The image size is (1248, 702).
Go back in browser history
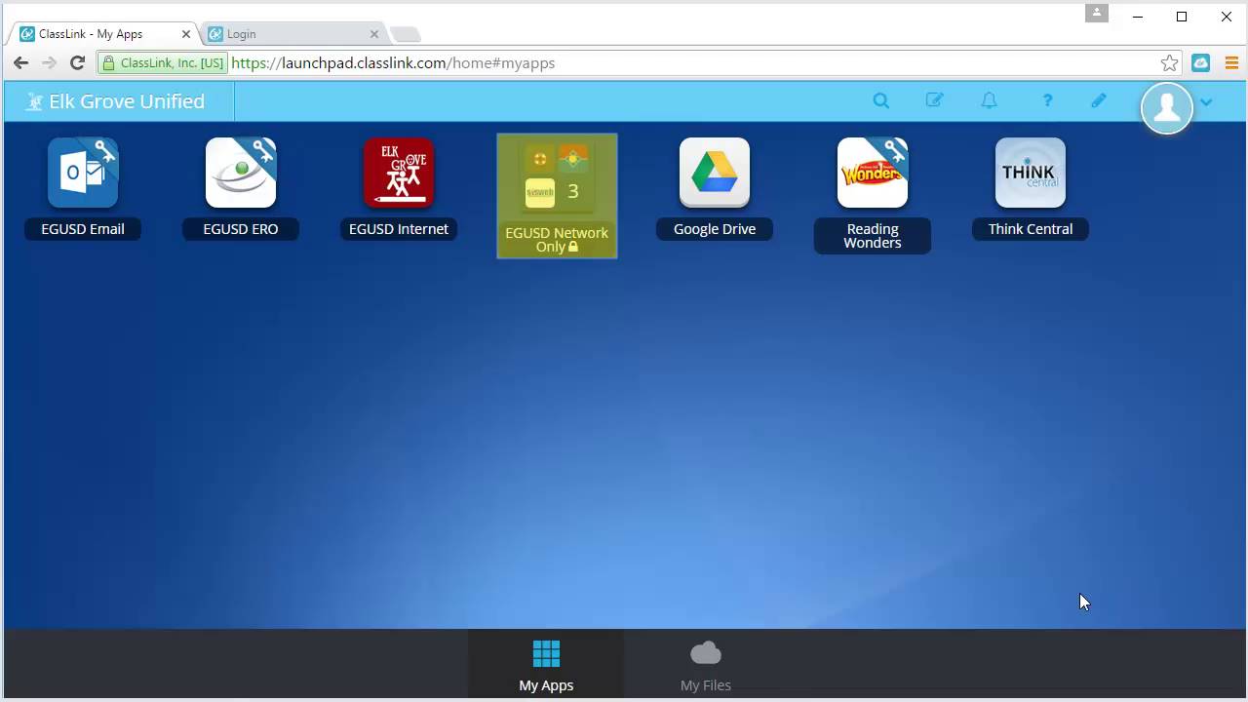[20, 62]
